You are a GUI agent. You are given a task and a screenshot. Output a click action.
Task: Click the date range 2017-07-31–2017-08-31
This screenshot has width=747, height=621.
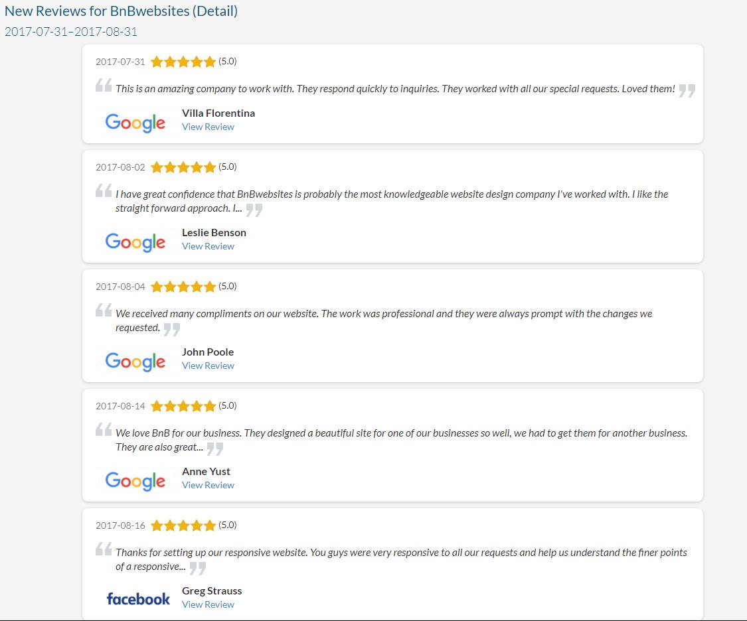coord(71,31)
